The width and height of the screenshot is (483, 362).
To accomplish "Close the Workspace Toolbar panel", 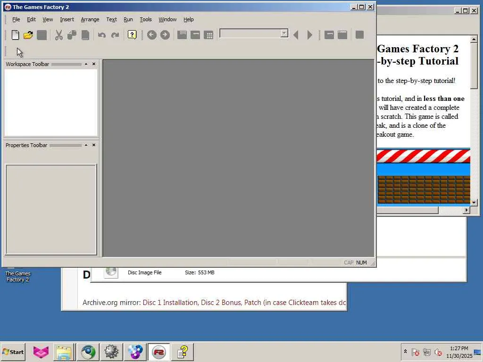I will click(94, 64).
